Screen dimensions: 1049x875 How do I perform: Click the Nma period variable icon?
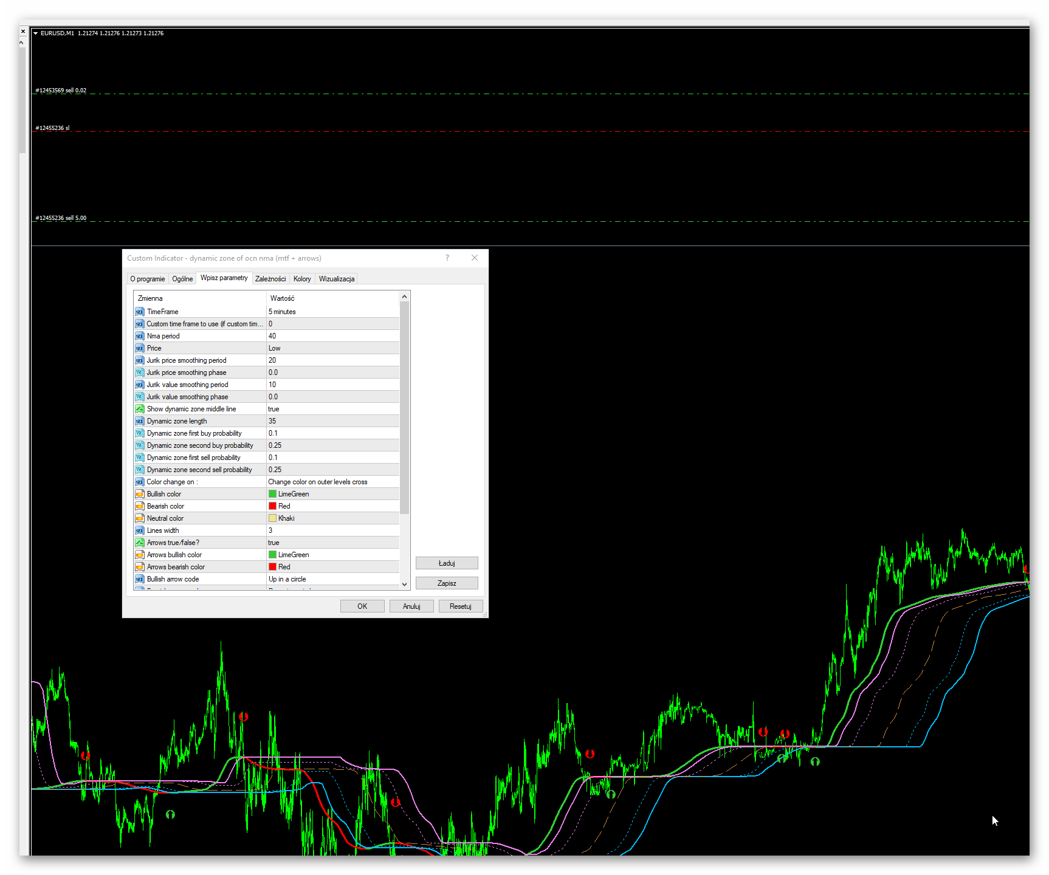pyautogui.click(x=139, y=336)
